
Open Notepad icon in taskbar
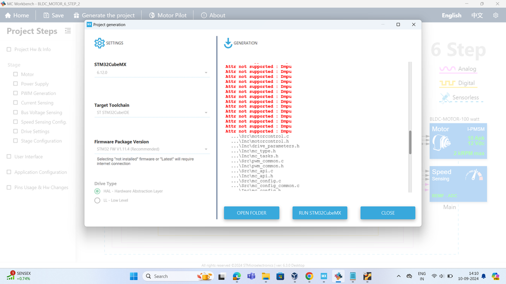(353, 276)
